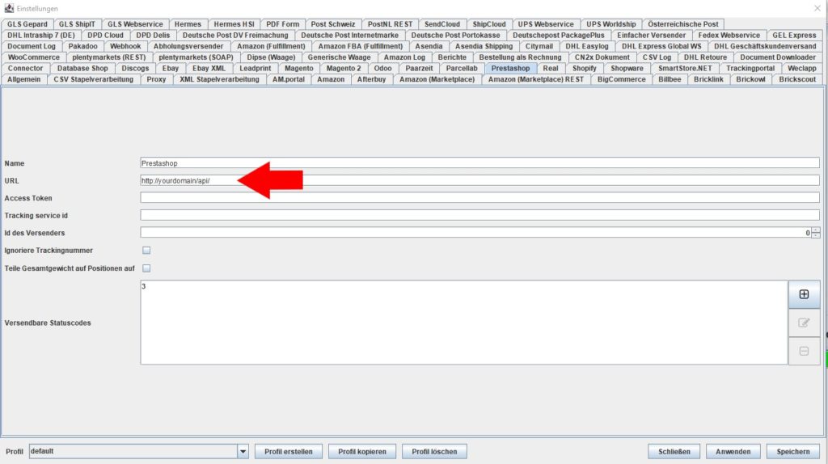This screenshot has height=464, width=828.
Task: Open the DHL Geschäftskundenversand tab
Action: (765, 46)
